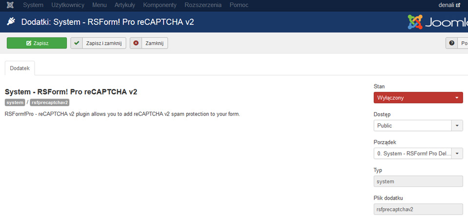Click the Zapisz i zamknij button
The height and width of the screenshot is (219, 468).
tap(98, 43)
